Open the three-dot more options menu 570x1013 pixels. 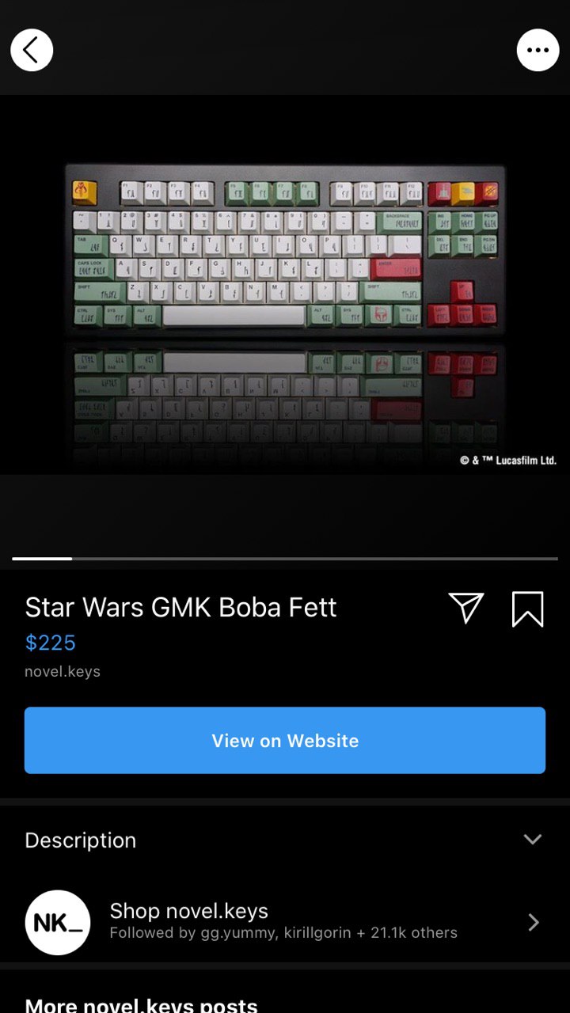(538, 50)
